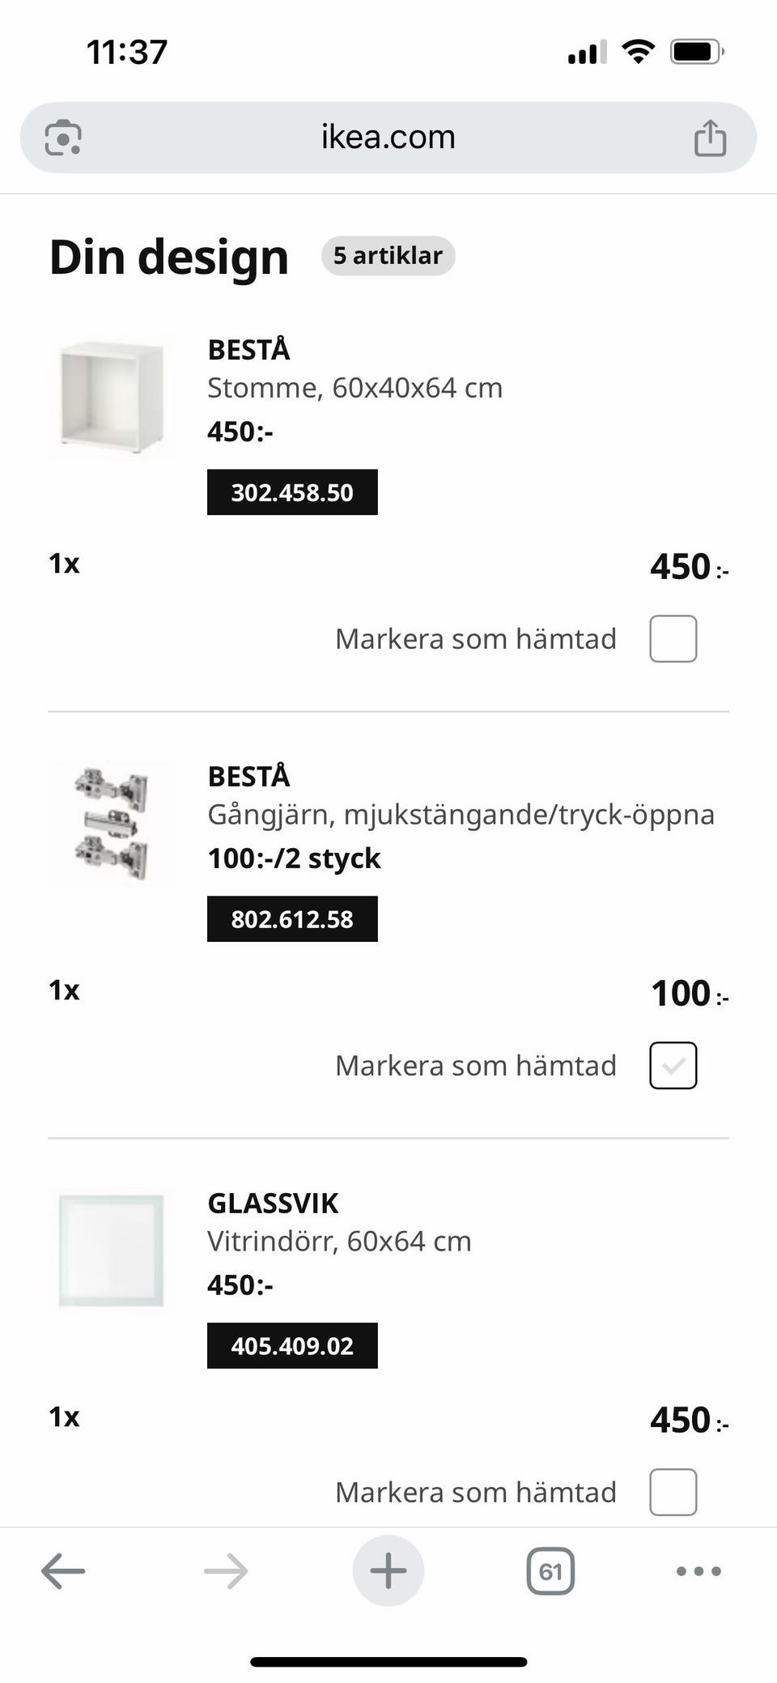Open the GLASSVIK product name link
Screen dimensions: 777x1683
click(273, 1204)
